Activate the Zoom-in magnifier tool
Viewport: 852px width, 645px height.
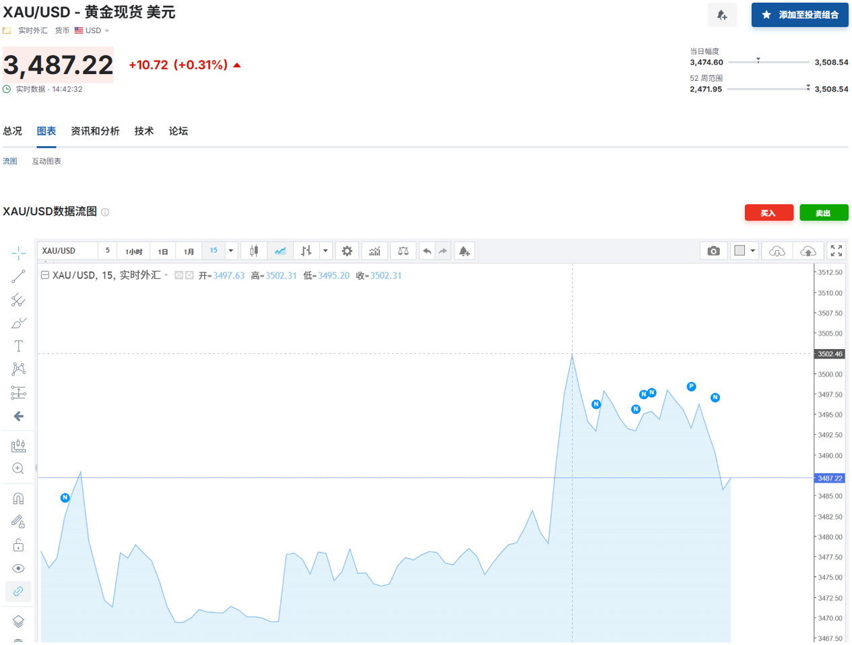[18, 468]
